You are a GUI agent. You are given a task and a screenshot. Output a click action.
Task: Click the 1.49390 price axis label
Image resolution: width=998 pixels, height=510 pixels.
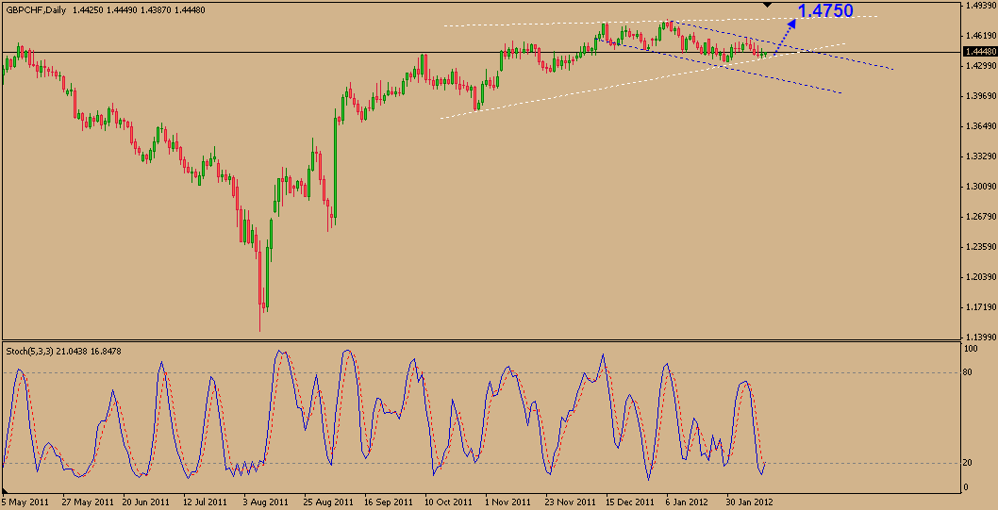click(981, 6)
